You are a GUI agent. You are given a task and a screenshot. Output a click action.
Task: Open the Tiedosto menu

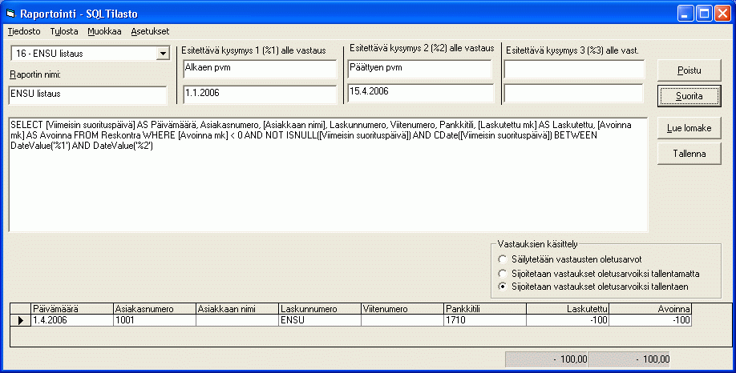coord(24,31)
